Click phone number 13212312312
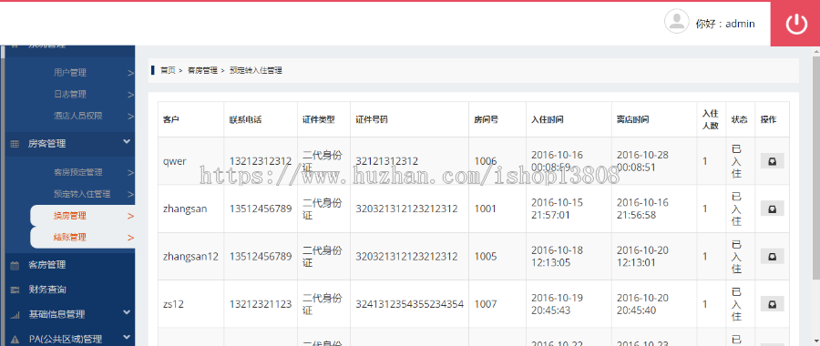 261,161
